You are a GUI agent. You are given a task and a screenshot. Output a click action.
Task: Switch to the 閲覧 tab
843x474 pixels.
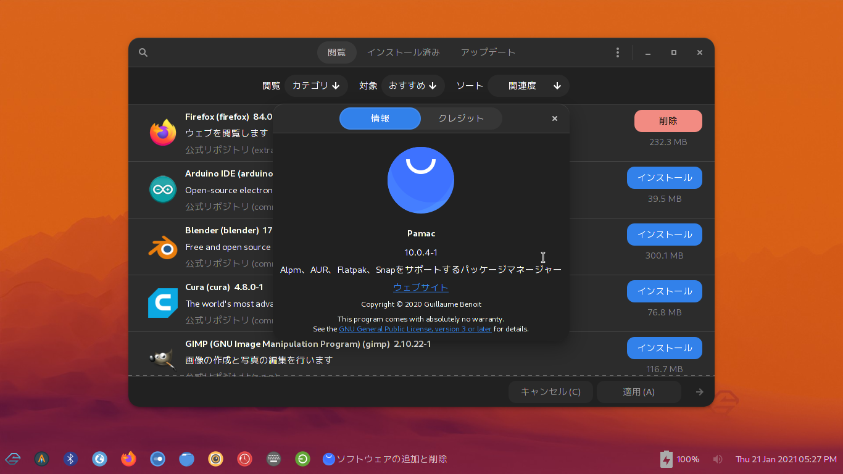coord(337,52)
